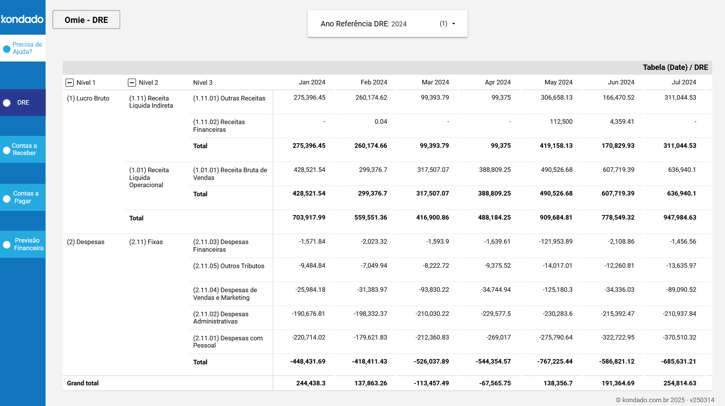The image size is (725, 406).
Task: Select the (2) Despesas row
Action: (x=86, y=242)
